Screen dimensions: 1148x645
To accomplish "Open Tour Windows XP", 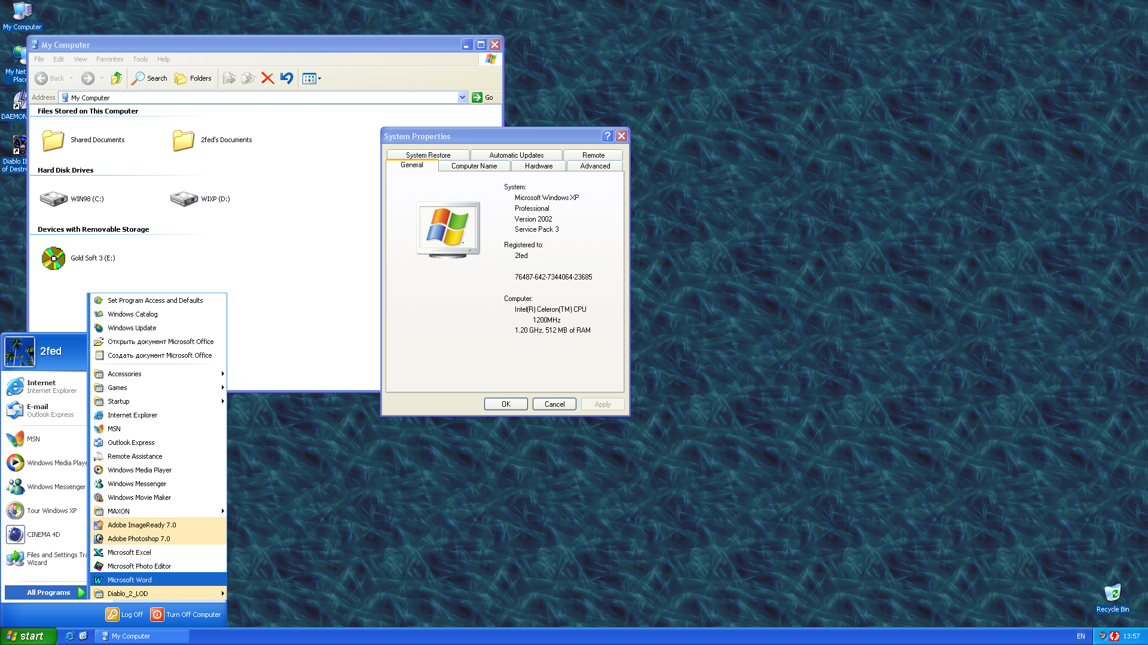I will point(45,511).
